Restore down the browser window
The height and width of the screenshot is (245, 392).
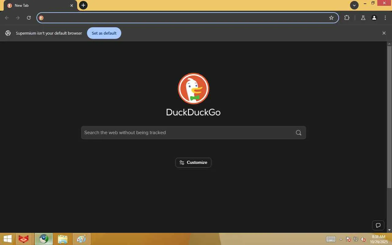[373, 3]
